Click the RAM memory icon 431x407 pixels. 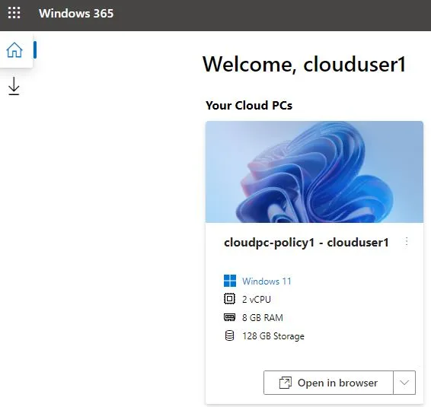pyautogui.click(x=229, y=317)
